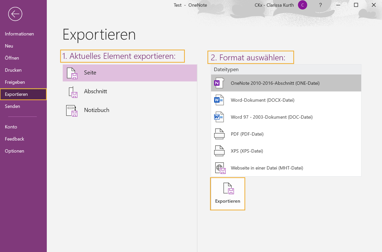This screenshot has width=382, height=252.
Task: Click the XPS file icon
Action: coord(219,151)
